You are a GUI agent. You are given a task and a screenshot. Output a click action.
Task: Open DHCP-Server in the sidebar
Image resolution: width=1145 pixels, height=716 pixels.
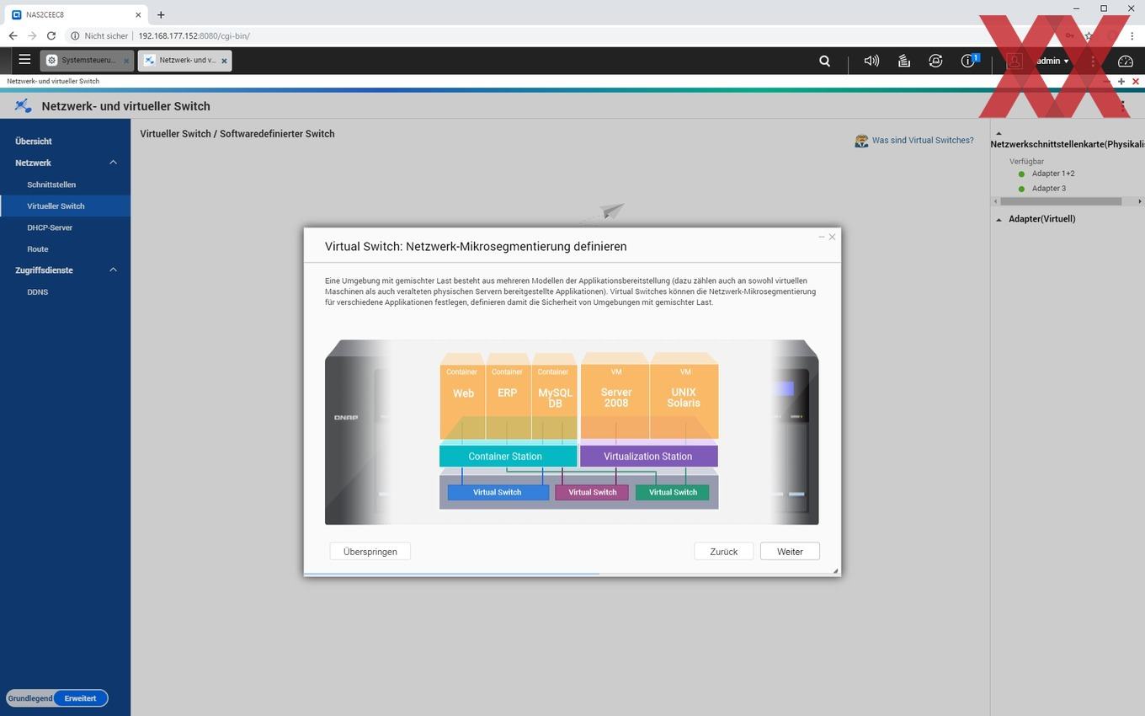tap(50, 227)
